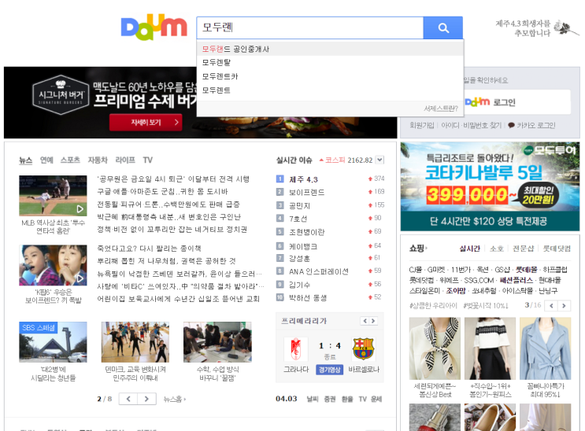The image size is (585, 431).
Task: Open the 코타키나발루 travel ad banner
Action: 490,186
